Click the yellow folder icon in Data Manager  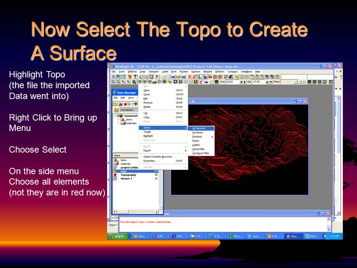click(x=115, y=104)
